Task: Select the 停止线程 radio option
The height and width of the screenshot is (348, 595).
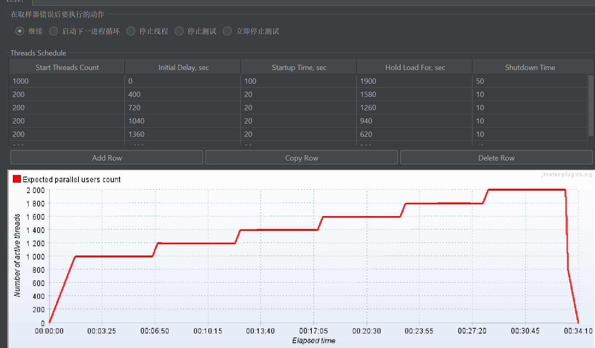Action: click(x=131, y=31)
